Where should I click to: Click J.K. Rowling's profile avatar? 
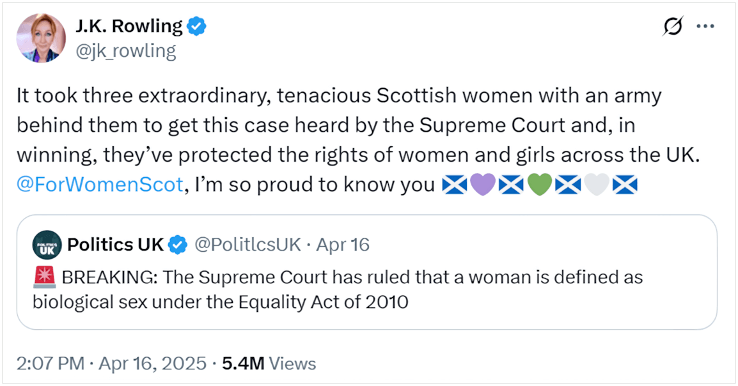[x=42, y=38]
